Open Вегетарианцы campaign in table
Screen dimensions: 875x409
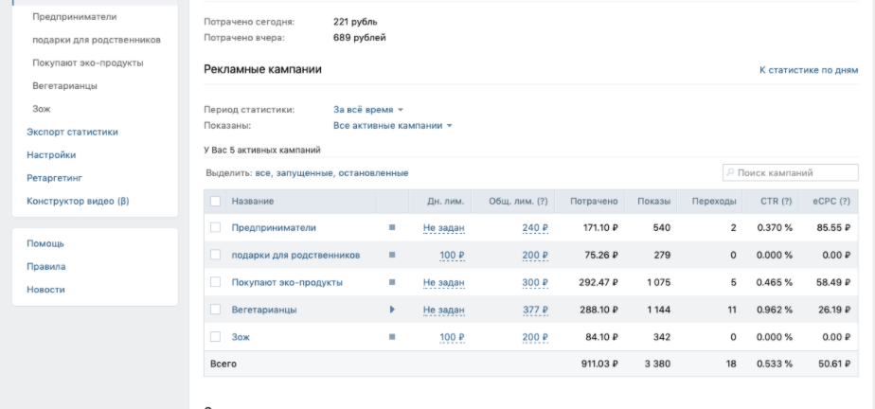point(264,310)
